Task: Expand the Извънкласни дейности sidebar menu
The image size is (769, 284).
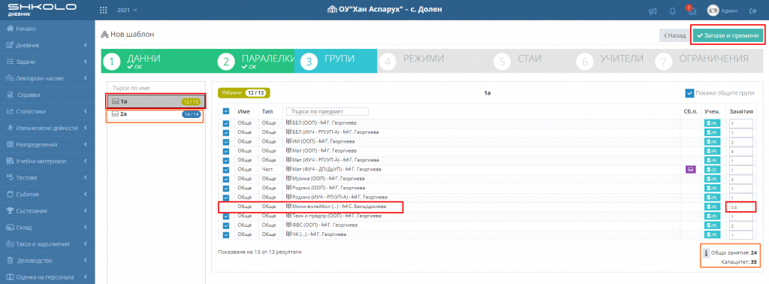Action: coord(47,128)
